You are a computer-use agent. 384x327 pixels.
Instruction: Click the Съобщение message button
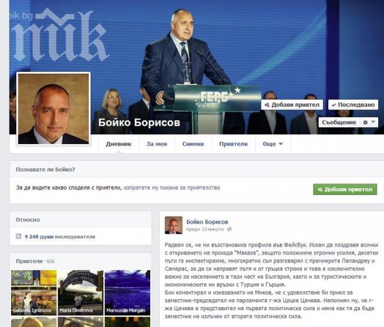click(339, 123)
